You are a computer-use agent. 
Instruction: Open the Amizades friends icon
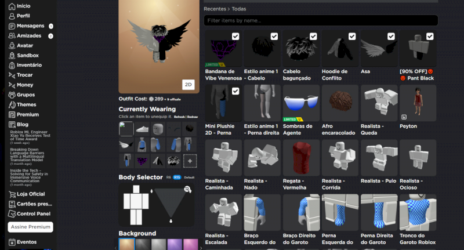coord(12,36)
